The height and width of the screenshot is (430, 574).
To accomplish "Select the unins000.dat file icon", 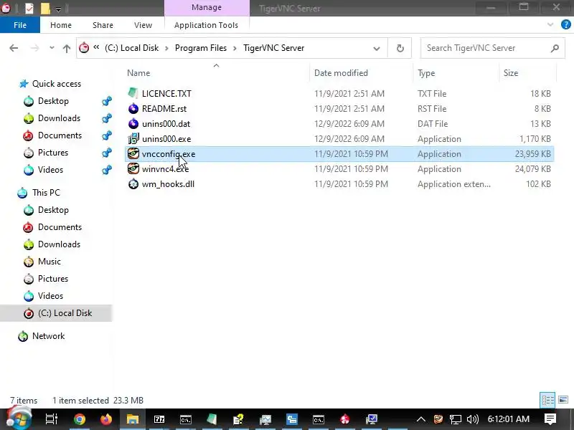I will (x=133, y=123).
